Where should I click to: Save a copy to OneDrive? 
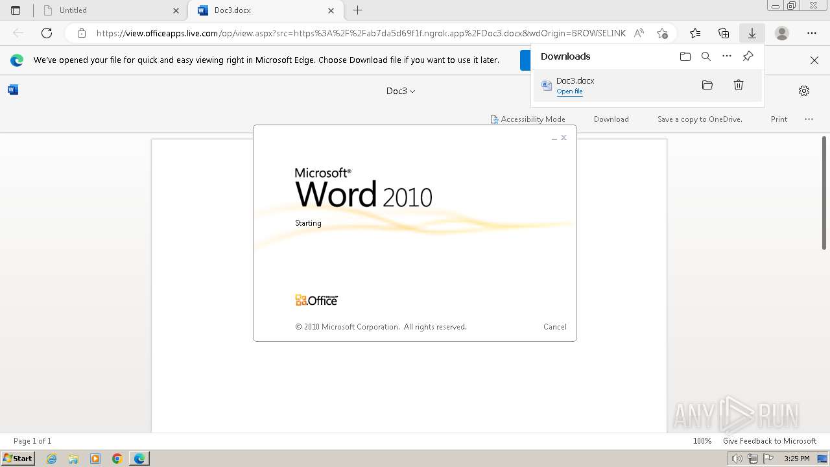click(700, 119)
